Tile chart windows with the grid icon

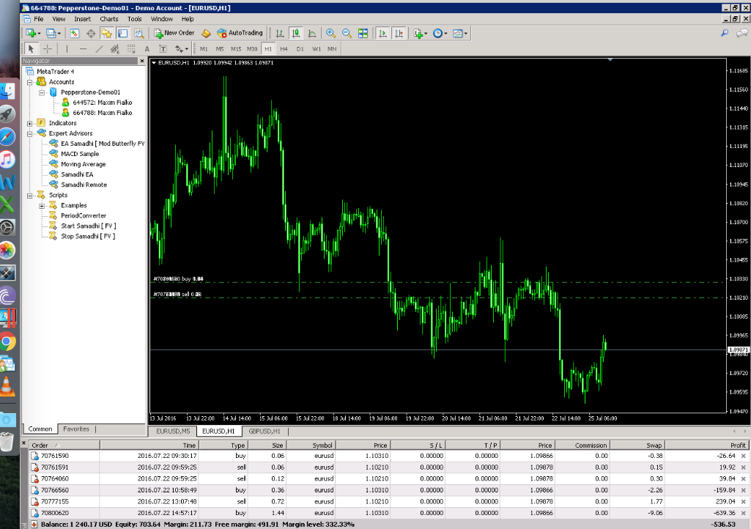coord(363,33)
